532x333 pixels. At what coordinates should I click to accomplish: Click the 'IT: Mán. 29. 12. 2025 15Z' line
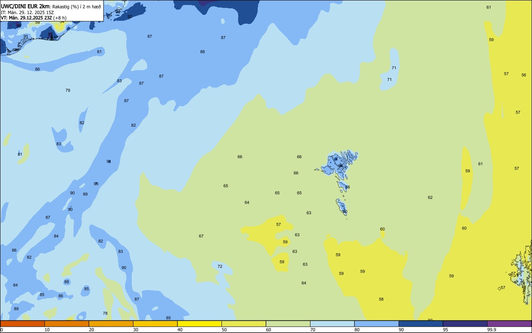28,12
